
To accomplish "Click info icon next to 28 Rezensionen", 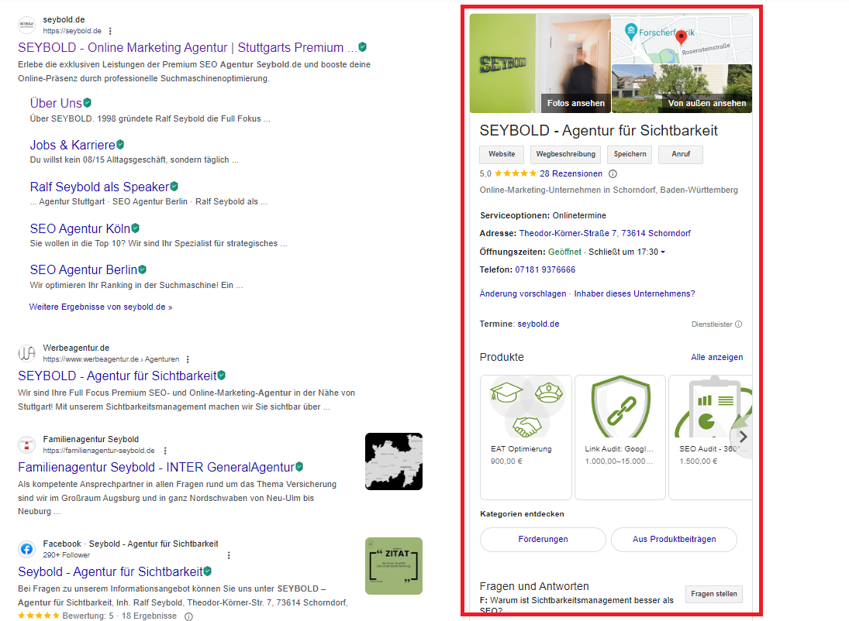I will pos(613,173).
